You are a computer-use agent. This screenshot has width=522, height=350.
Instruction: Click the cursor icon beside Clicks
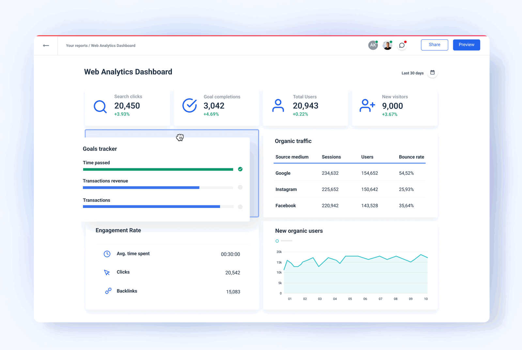107,272
